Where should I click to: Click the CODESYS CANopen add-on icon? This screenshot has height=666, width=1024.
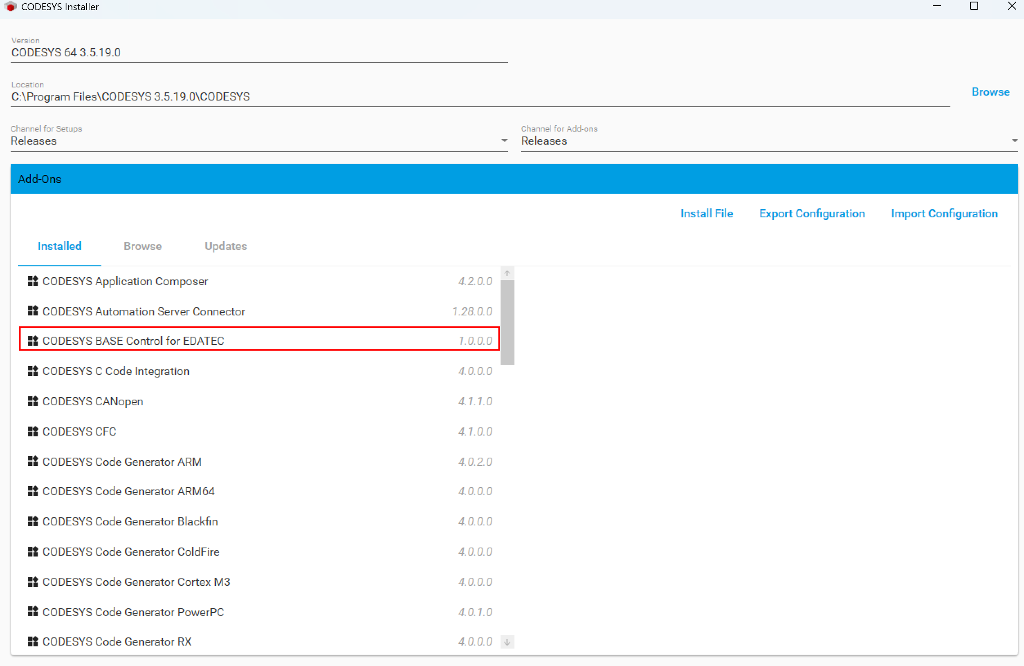33,401
